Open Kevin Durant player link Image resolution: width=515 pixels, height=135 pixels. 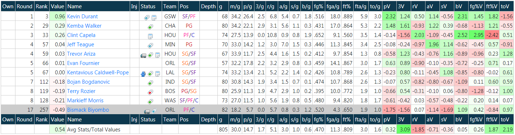(82, 17)
